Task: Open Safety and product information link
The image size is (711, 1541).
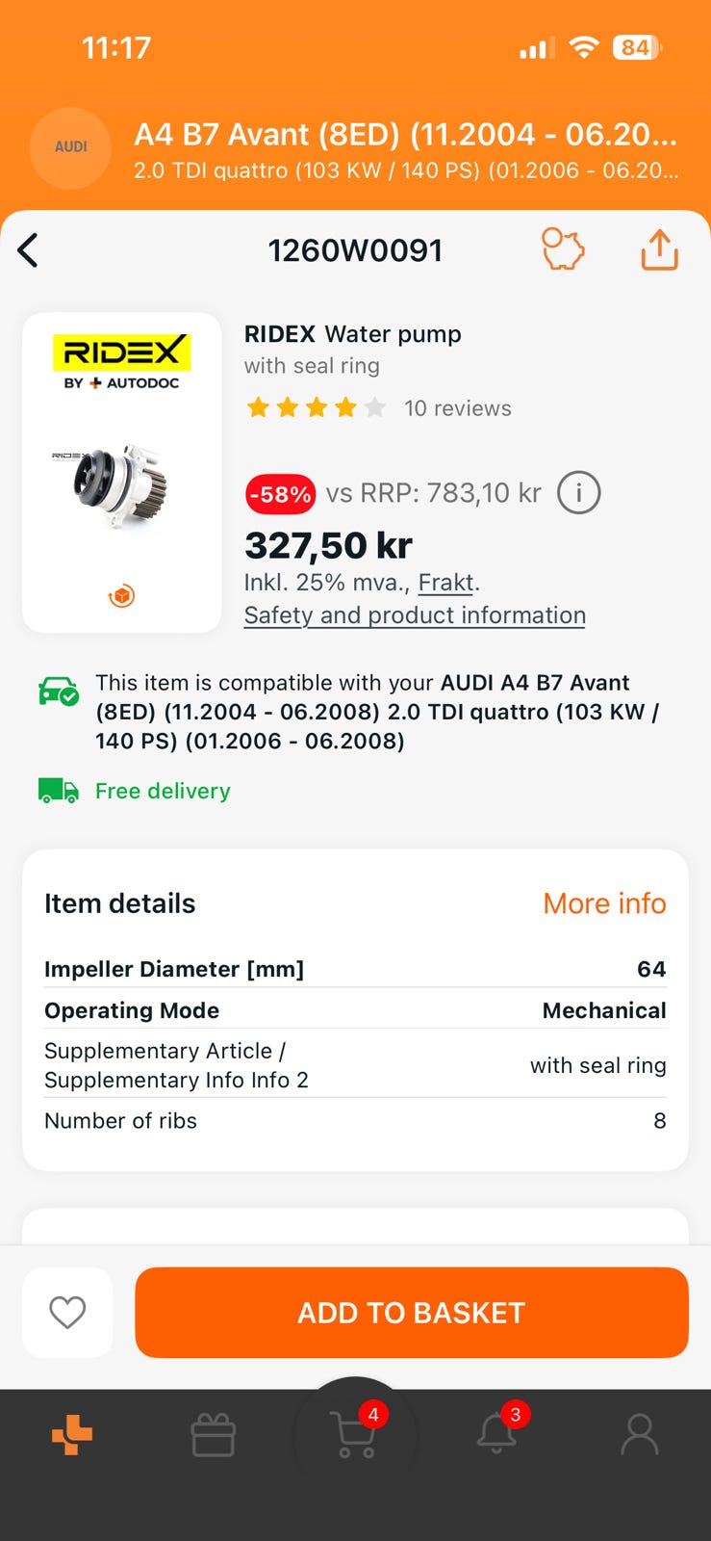Action: (415, 615)
